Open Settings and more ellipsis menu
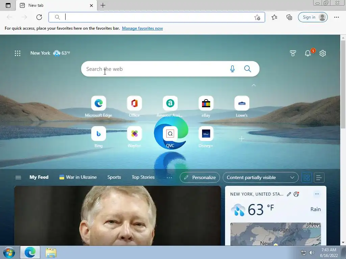346x259 pixels. [x=336, y=17]
